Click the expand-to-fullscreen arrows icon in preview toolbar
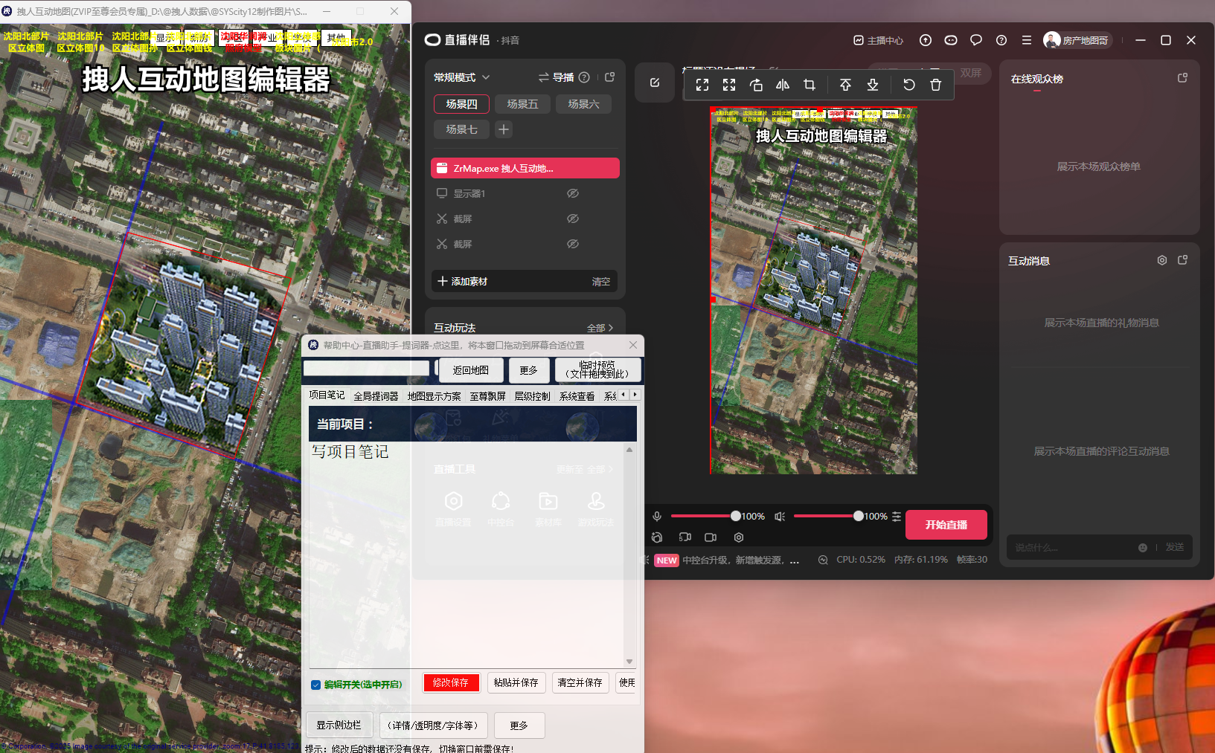 point(729,85)
